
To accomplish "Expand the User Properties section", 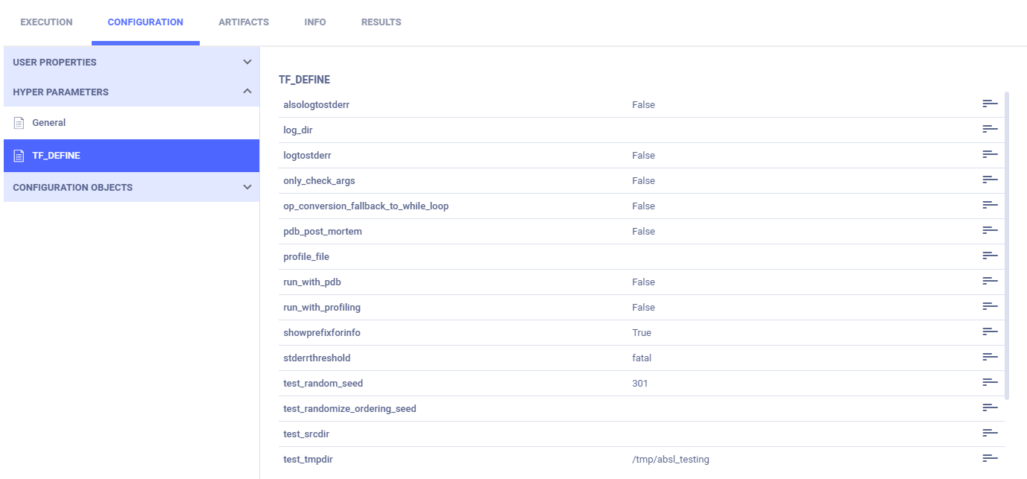I will click(247, 62).
